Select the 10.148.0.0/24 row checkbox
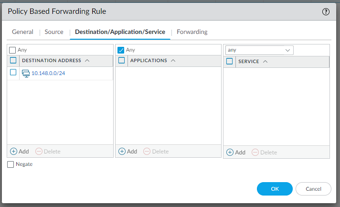 click(13, 73)
